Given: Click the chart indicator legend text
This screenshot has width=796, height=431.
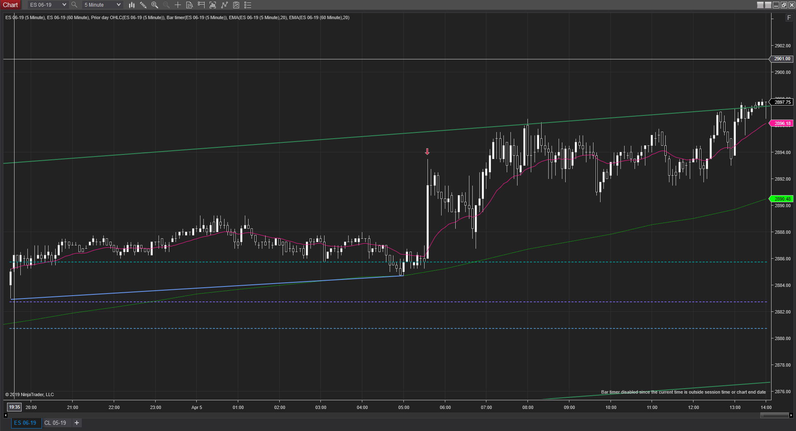Looking at the screenshot, I should (x=177, y=17).
